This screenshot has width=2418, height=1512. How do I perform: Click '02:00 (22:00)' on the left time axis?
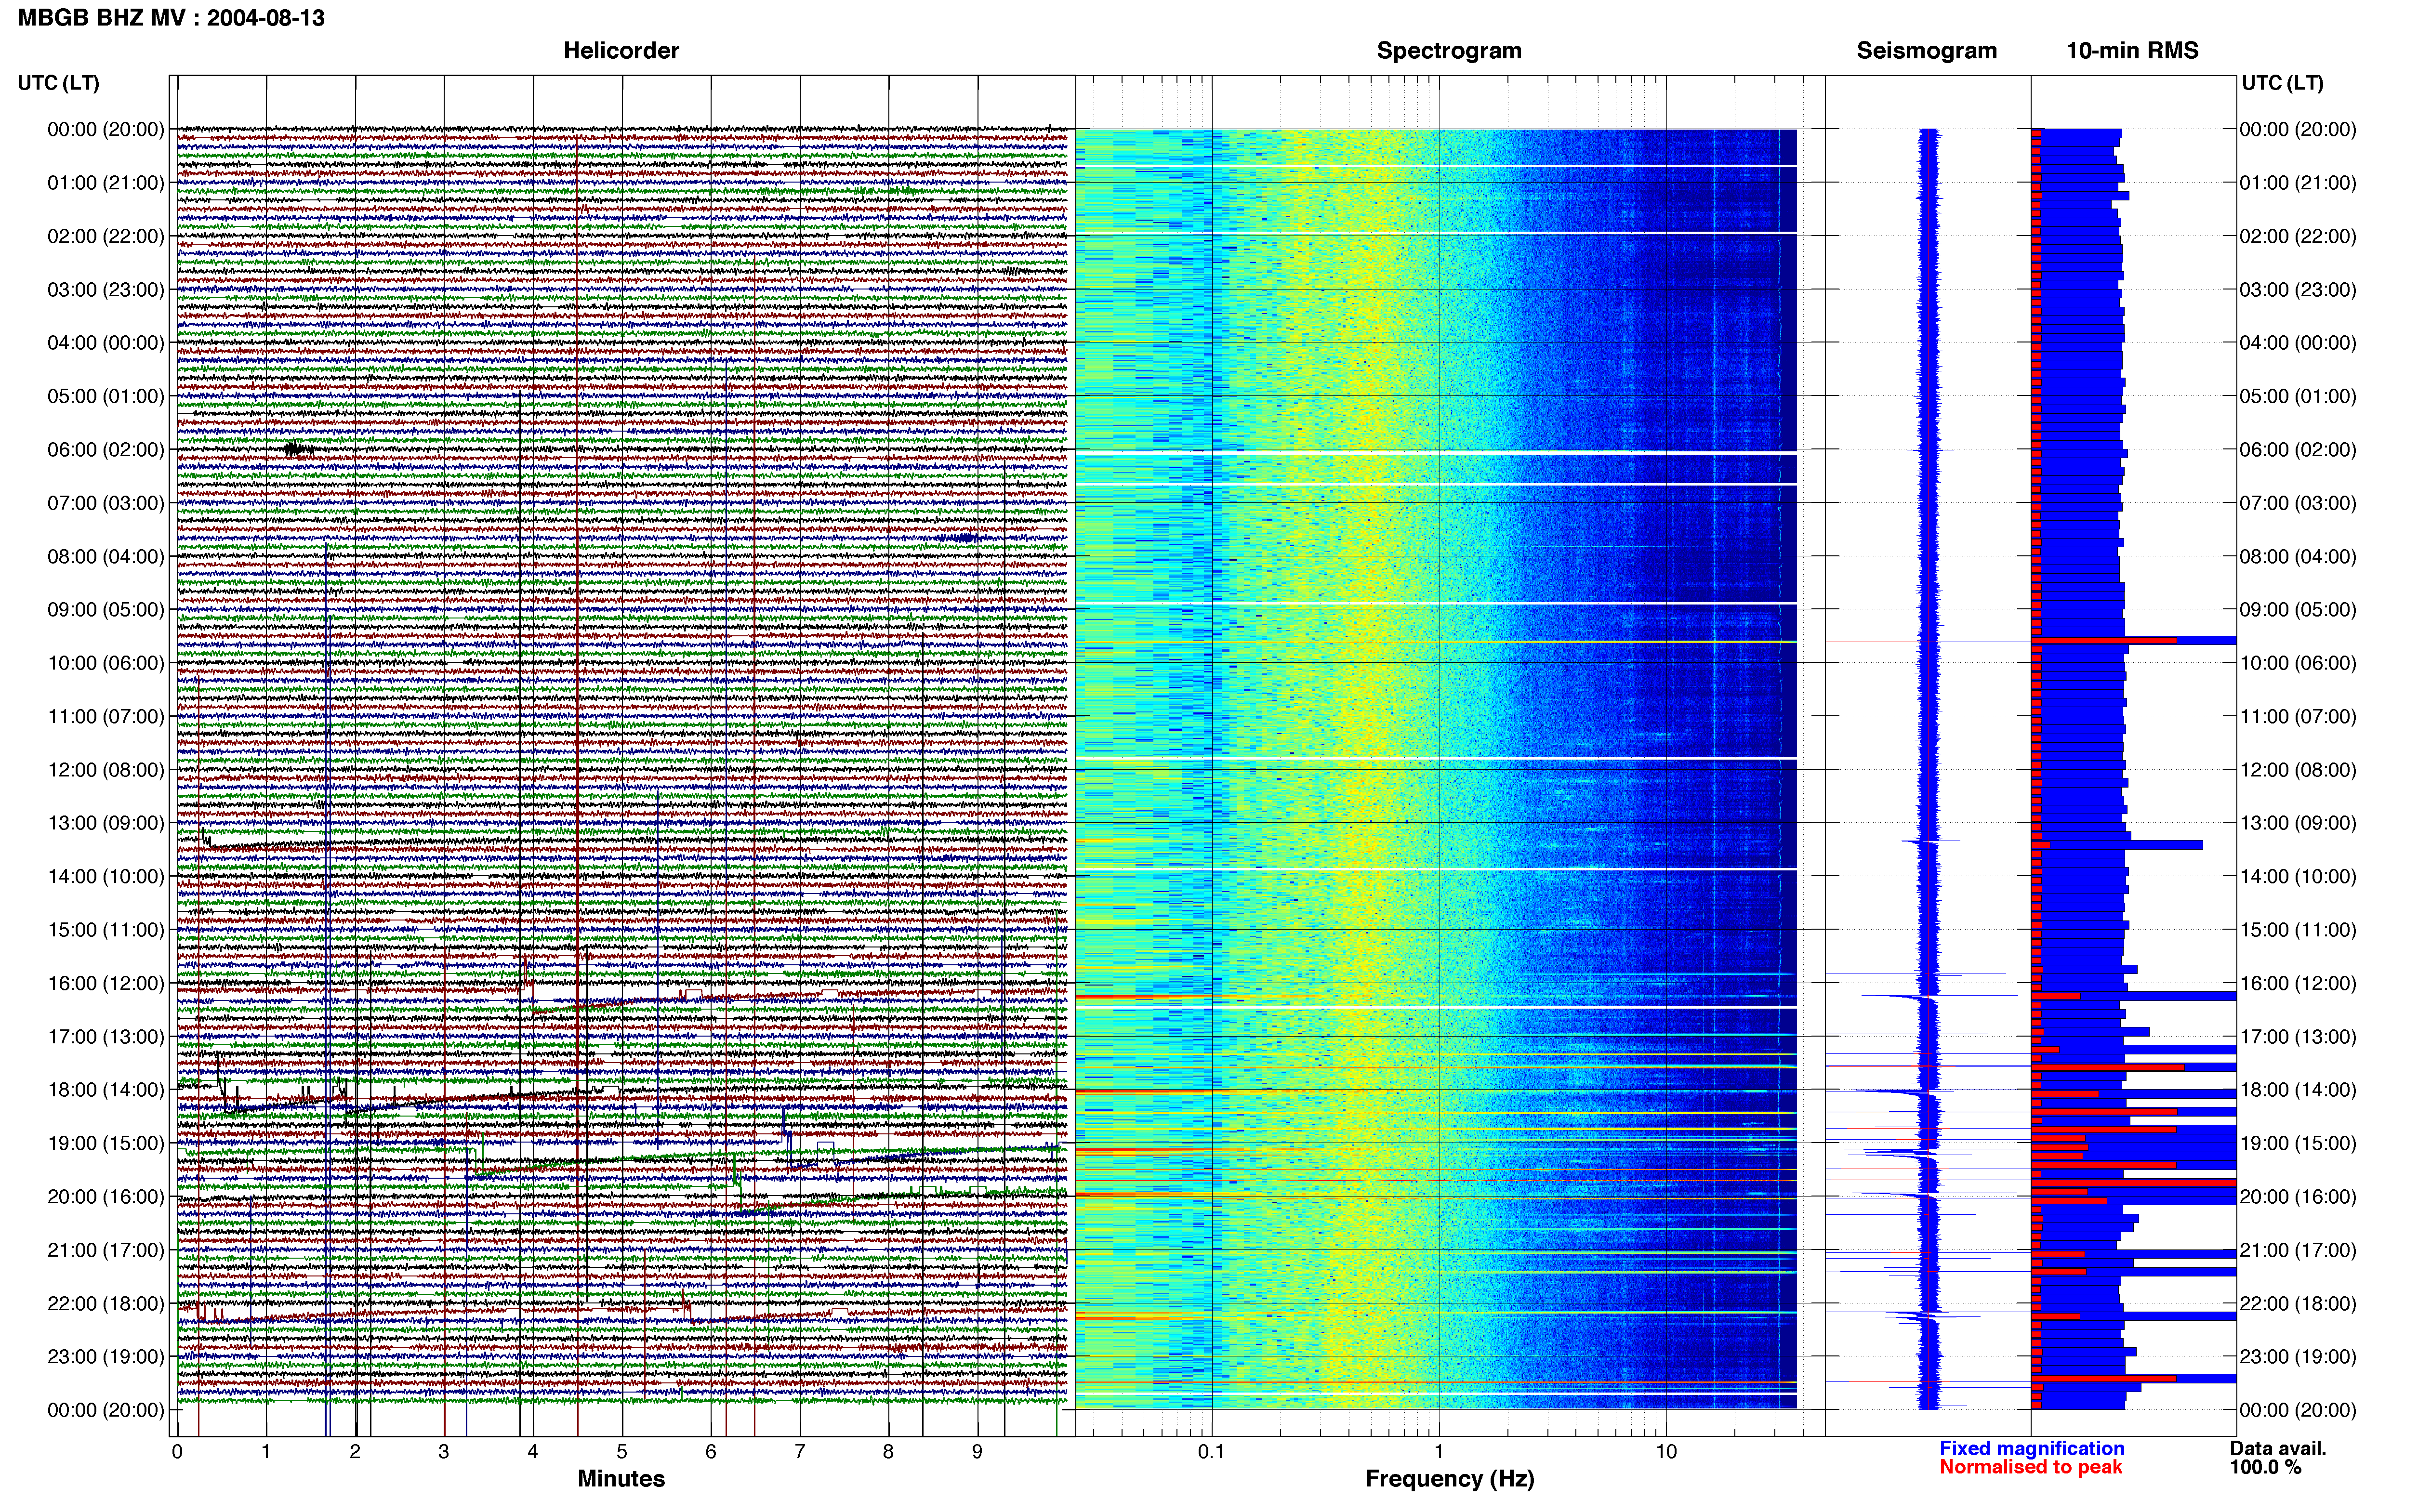pyautogui.click(x=106, y=236)
